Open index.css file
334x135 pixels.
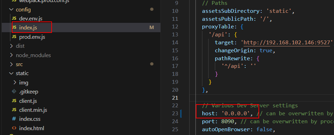[x=29, y=119]
